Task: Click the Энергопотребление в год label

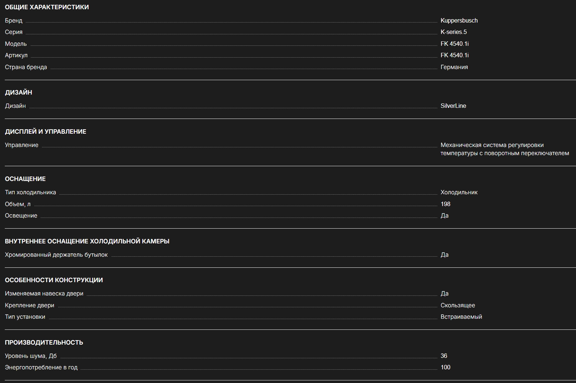Action: (41, 367)
